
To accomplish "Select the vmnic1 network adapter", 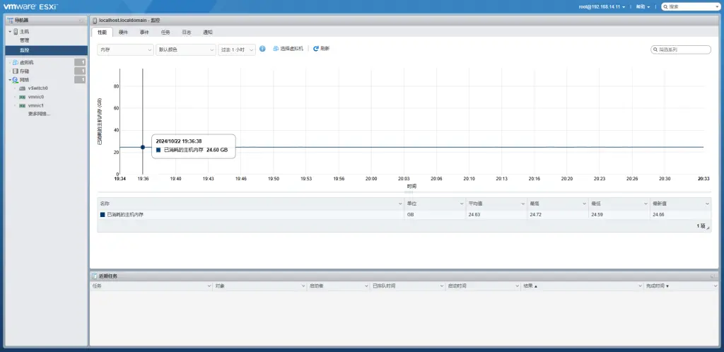I will click(x=35, y=105).
